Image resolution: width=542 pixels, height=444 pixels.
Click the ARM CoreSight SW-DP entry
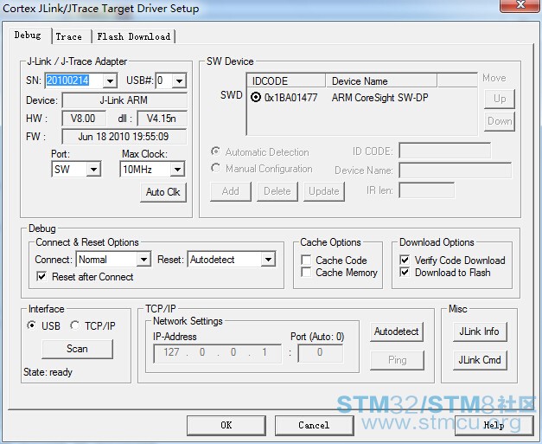click(x=379, y=98)
